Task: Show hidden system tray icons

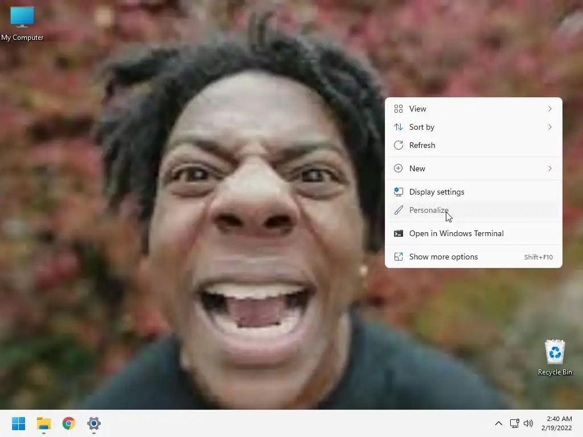Action: point(499,423)
